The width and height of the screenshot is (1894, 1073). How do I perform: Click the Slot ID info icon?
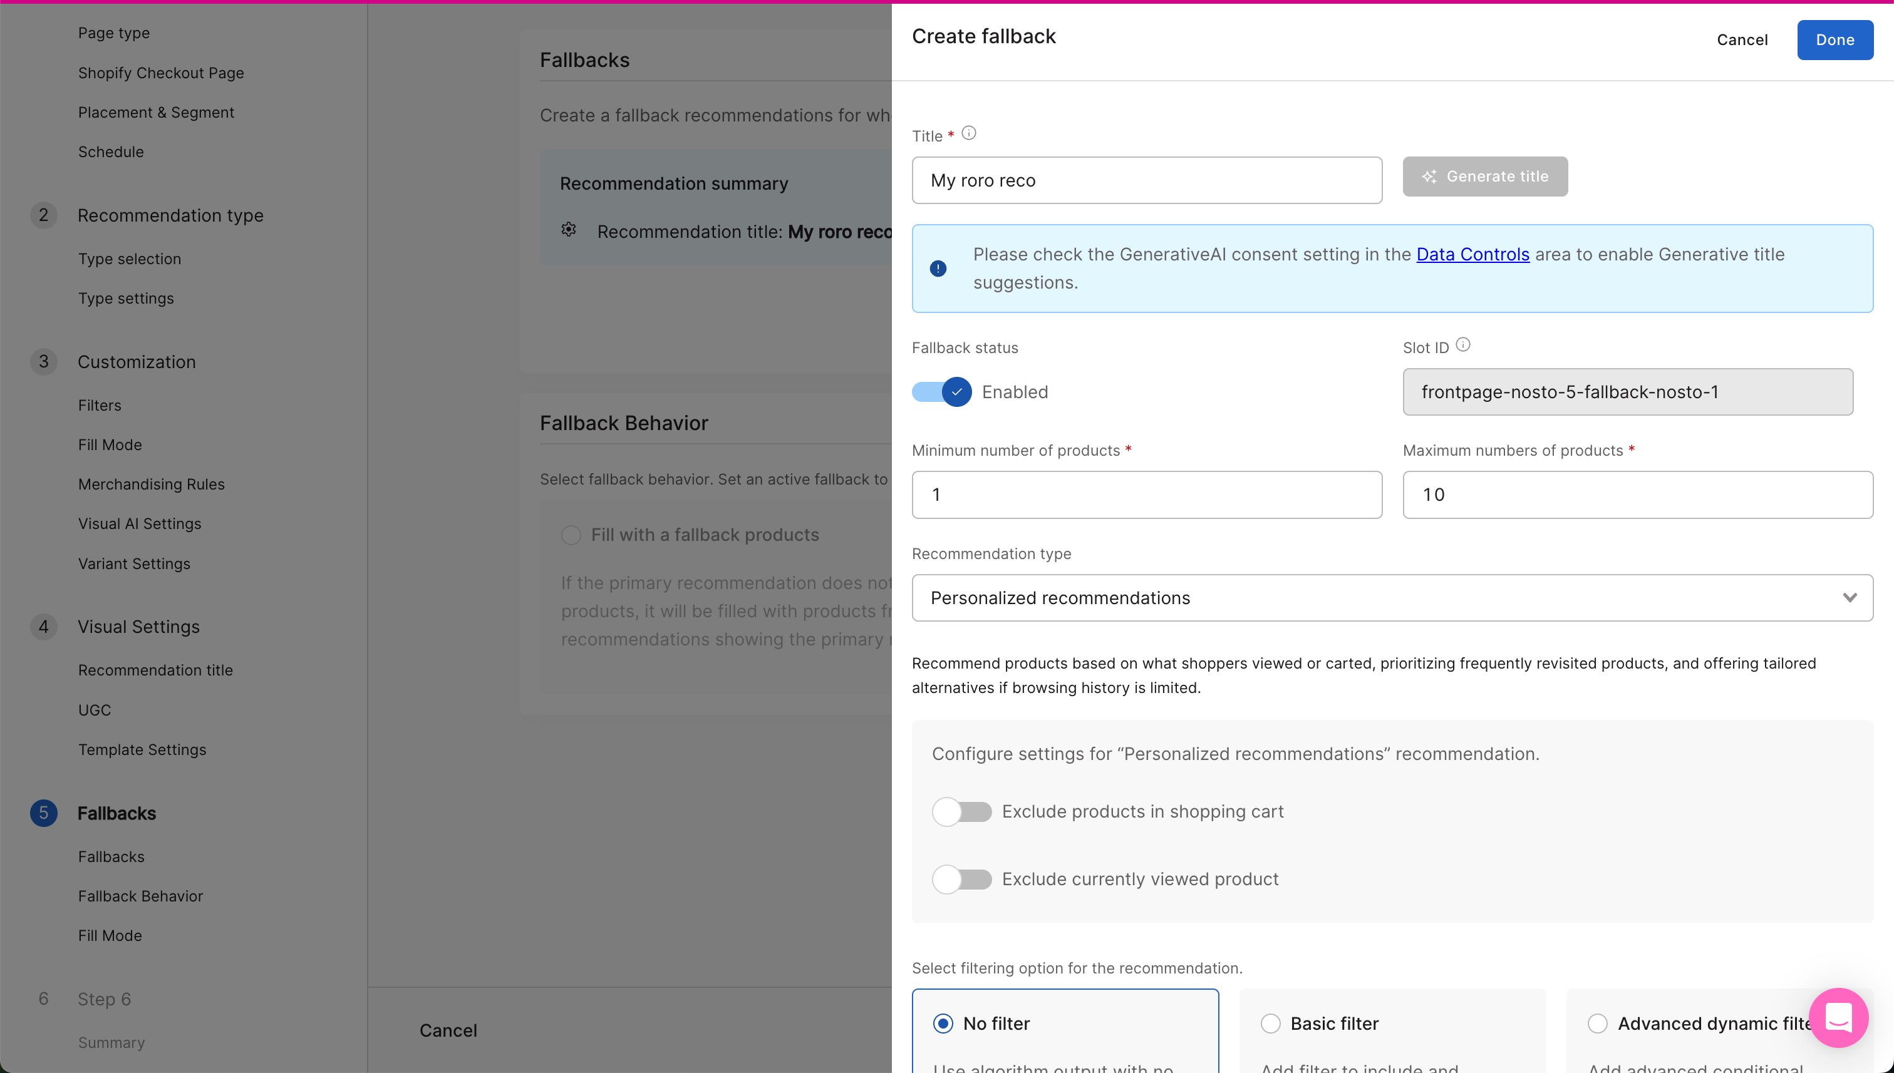pos(1464,345)
